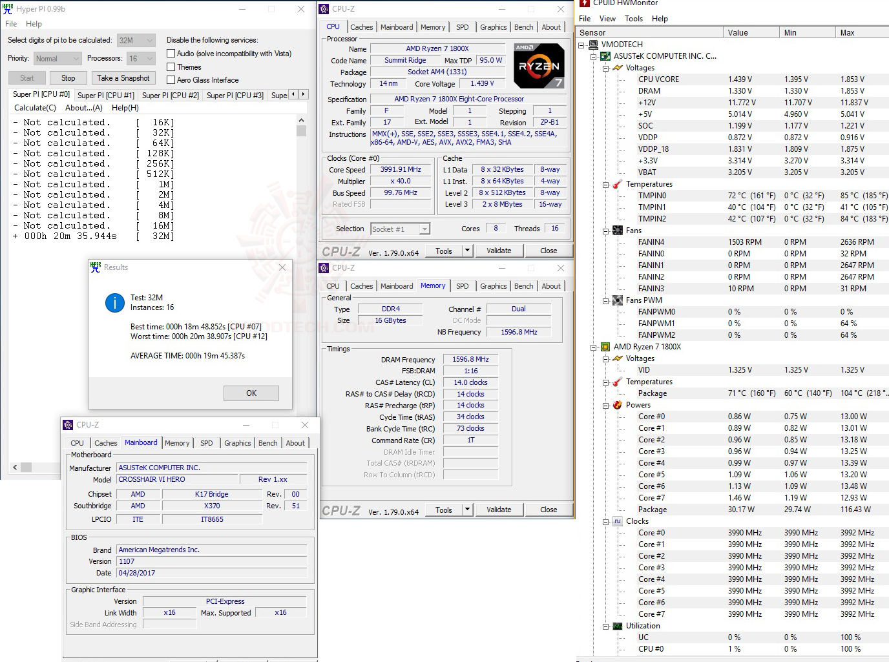Click the Stop button in Hyper PI
The image size is (889, 662).
(68, 78)
